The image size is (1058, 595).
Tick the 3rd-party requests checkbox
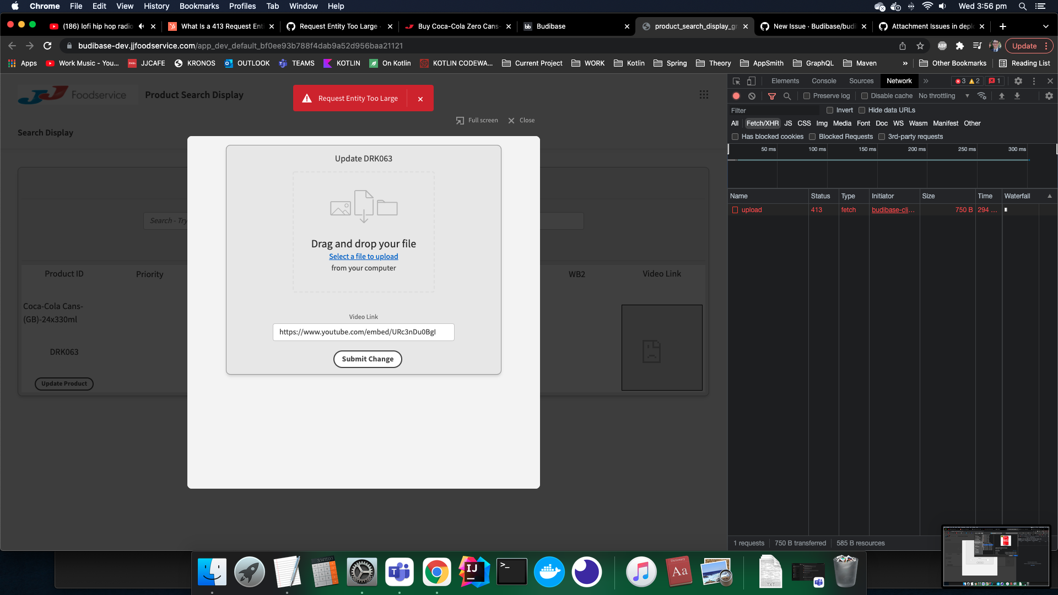tap(882, 137)
